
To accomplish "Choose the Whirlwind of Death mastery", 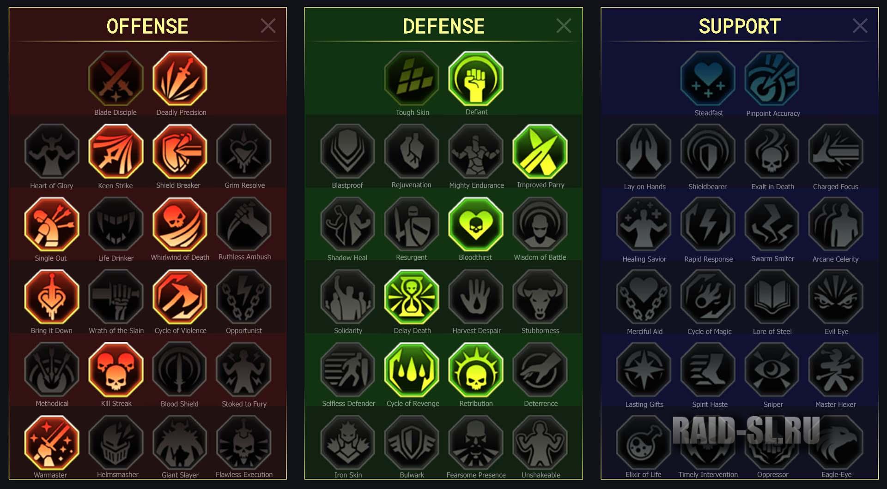I will (180, 224).
